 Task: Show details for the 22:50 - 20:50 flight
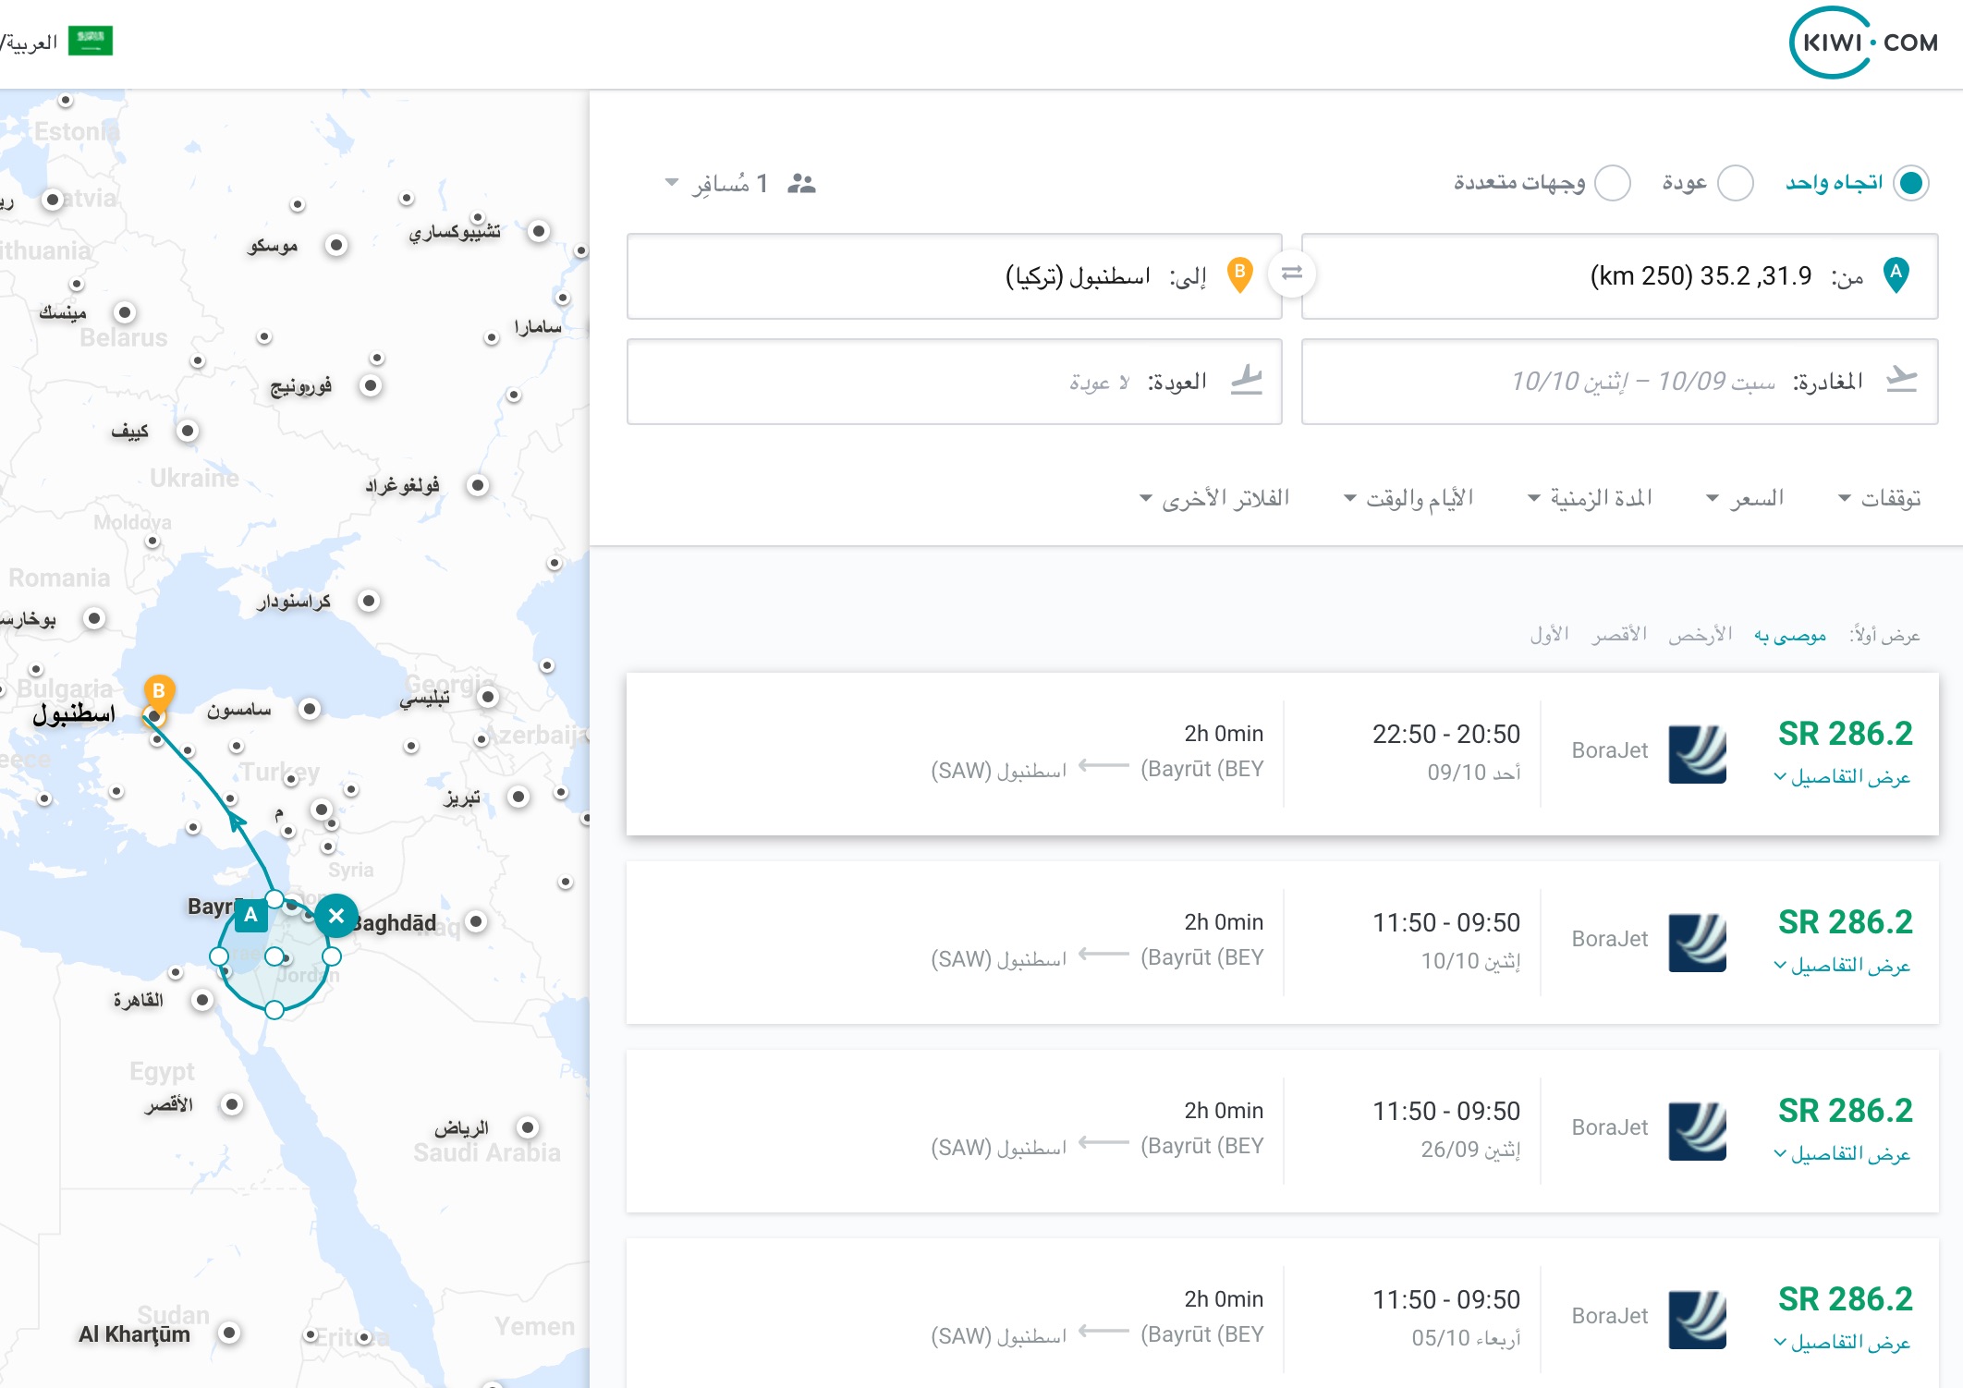click(x=1842, y=777)
